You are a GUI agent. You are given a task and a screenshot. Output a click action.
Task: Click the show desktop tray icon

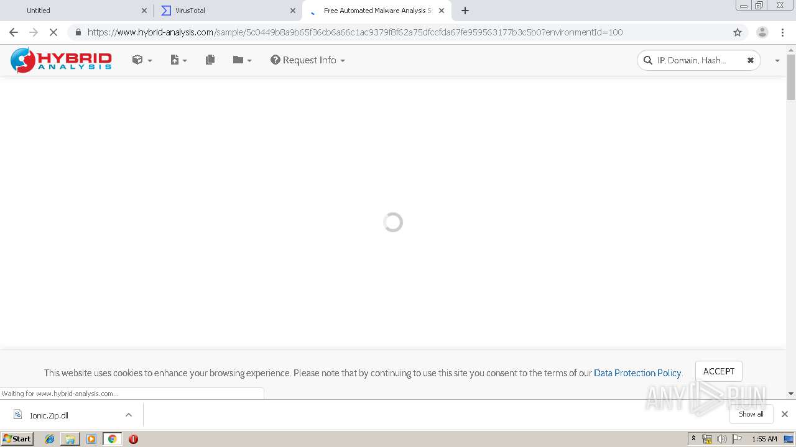point(789,439)
